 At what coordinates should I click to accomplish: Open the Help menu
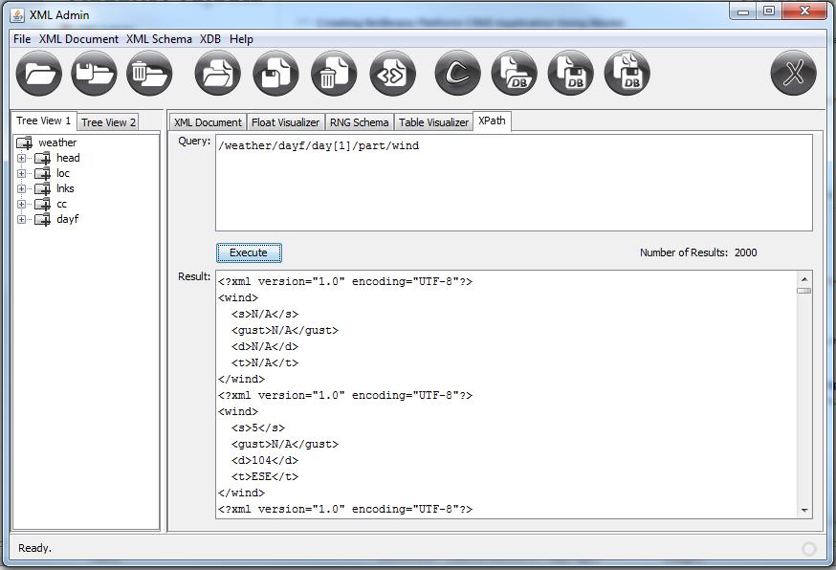pos(241,39)
